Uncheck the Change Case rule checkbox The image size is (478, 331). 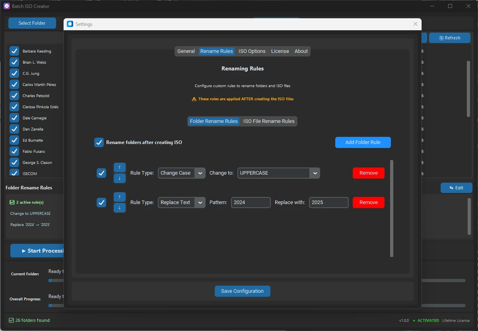coord(101,173)
